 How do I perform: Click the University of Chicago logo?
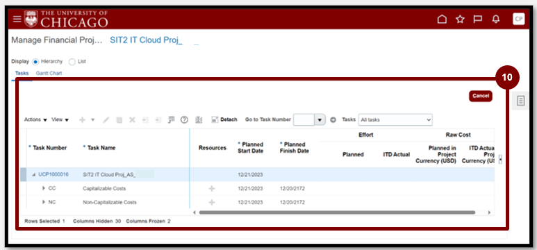click(66, 19)
